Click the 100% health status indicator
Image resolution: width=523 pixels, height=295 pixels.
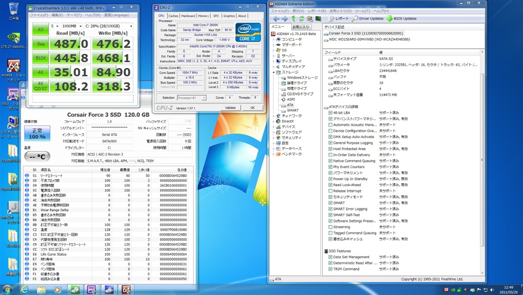coord(37,134)
